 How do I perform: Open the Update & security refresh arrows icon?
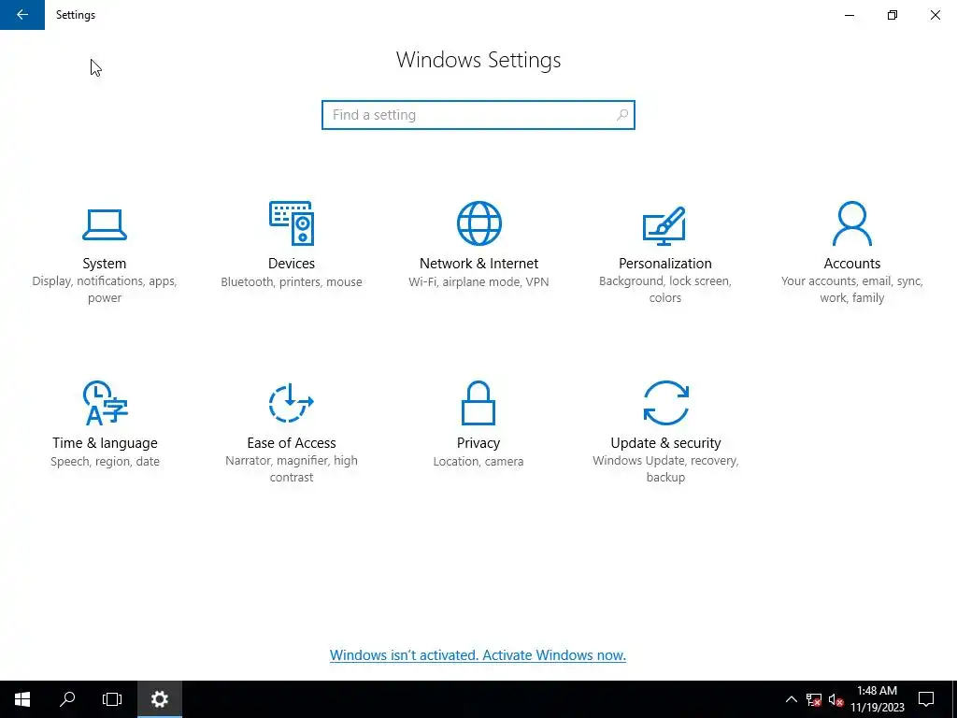click(665, 403)
